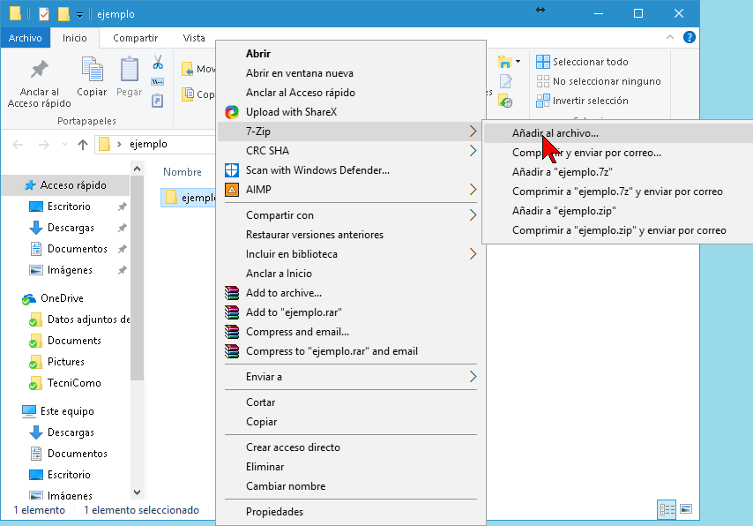This screenshot has height=526, width=753.
Task: Open the quick access toolbar dropdown arrow
Action: pyautogui.click(x=79, y=15)
